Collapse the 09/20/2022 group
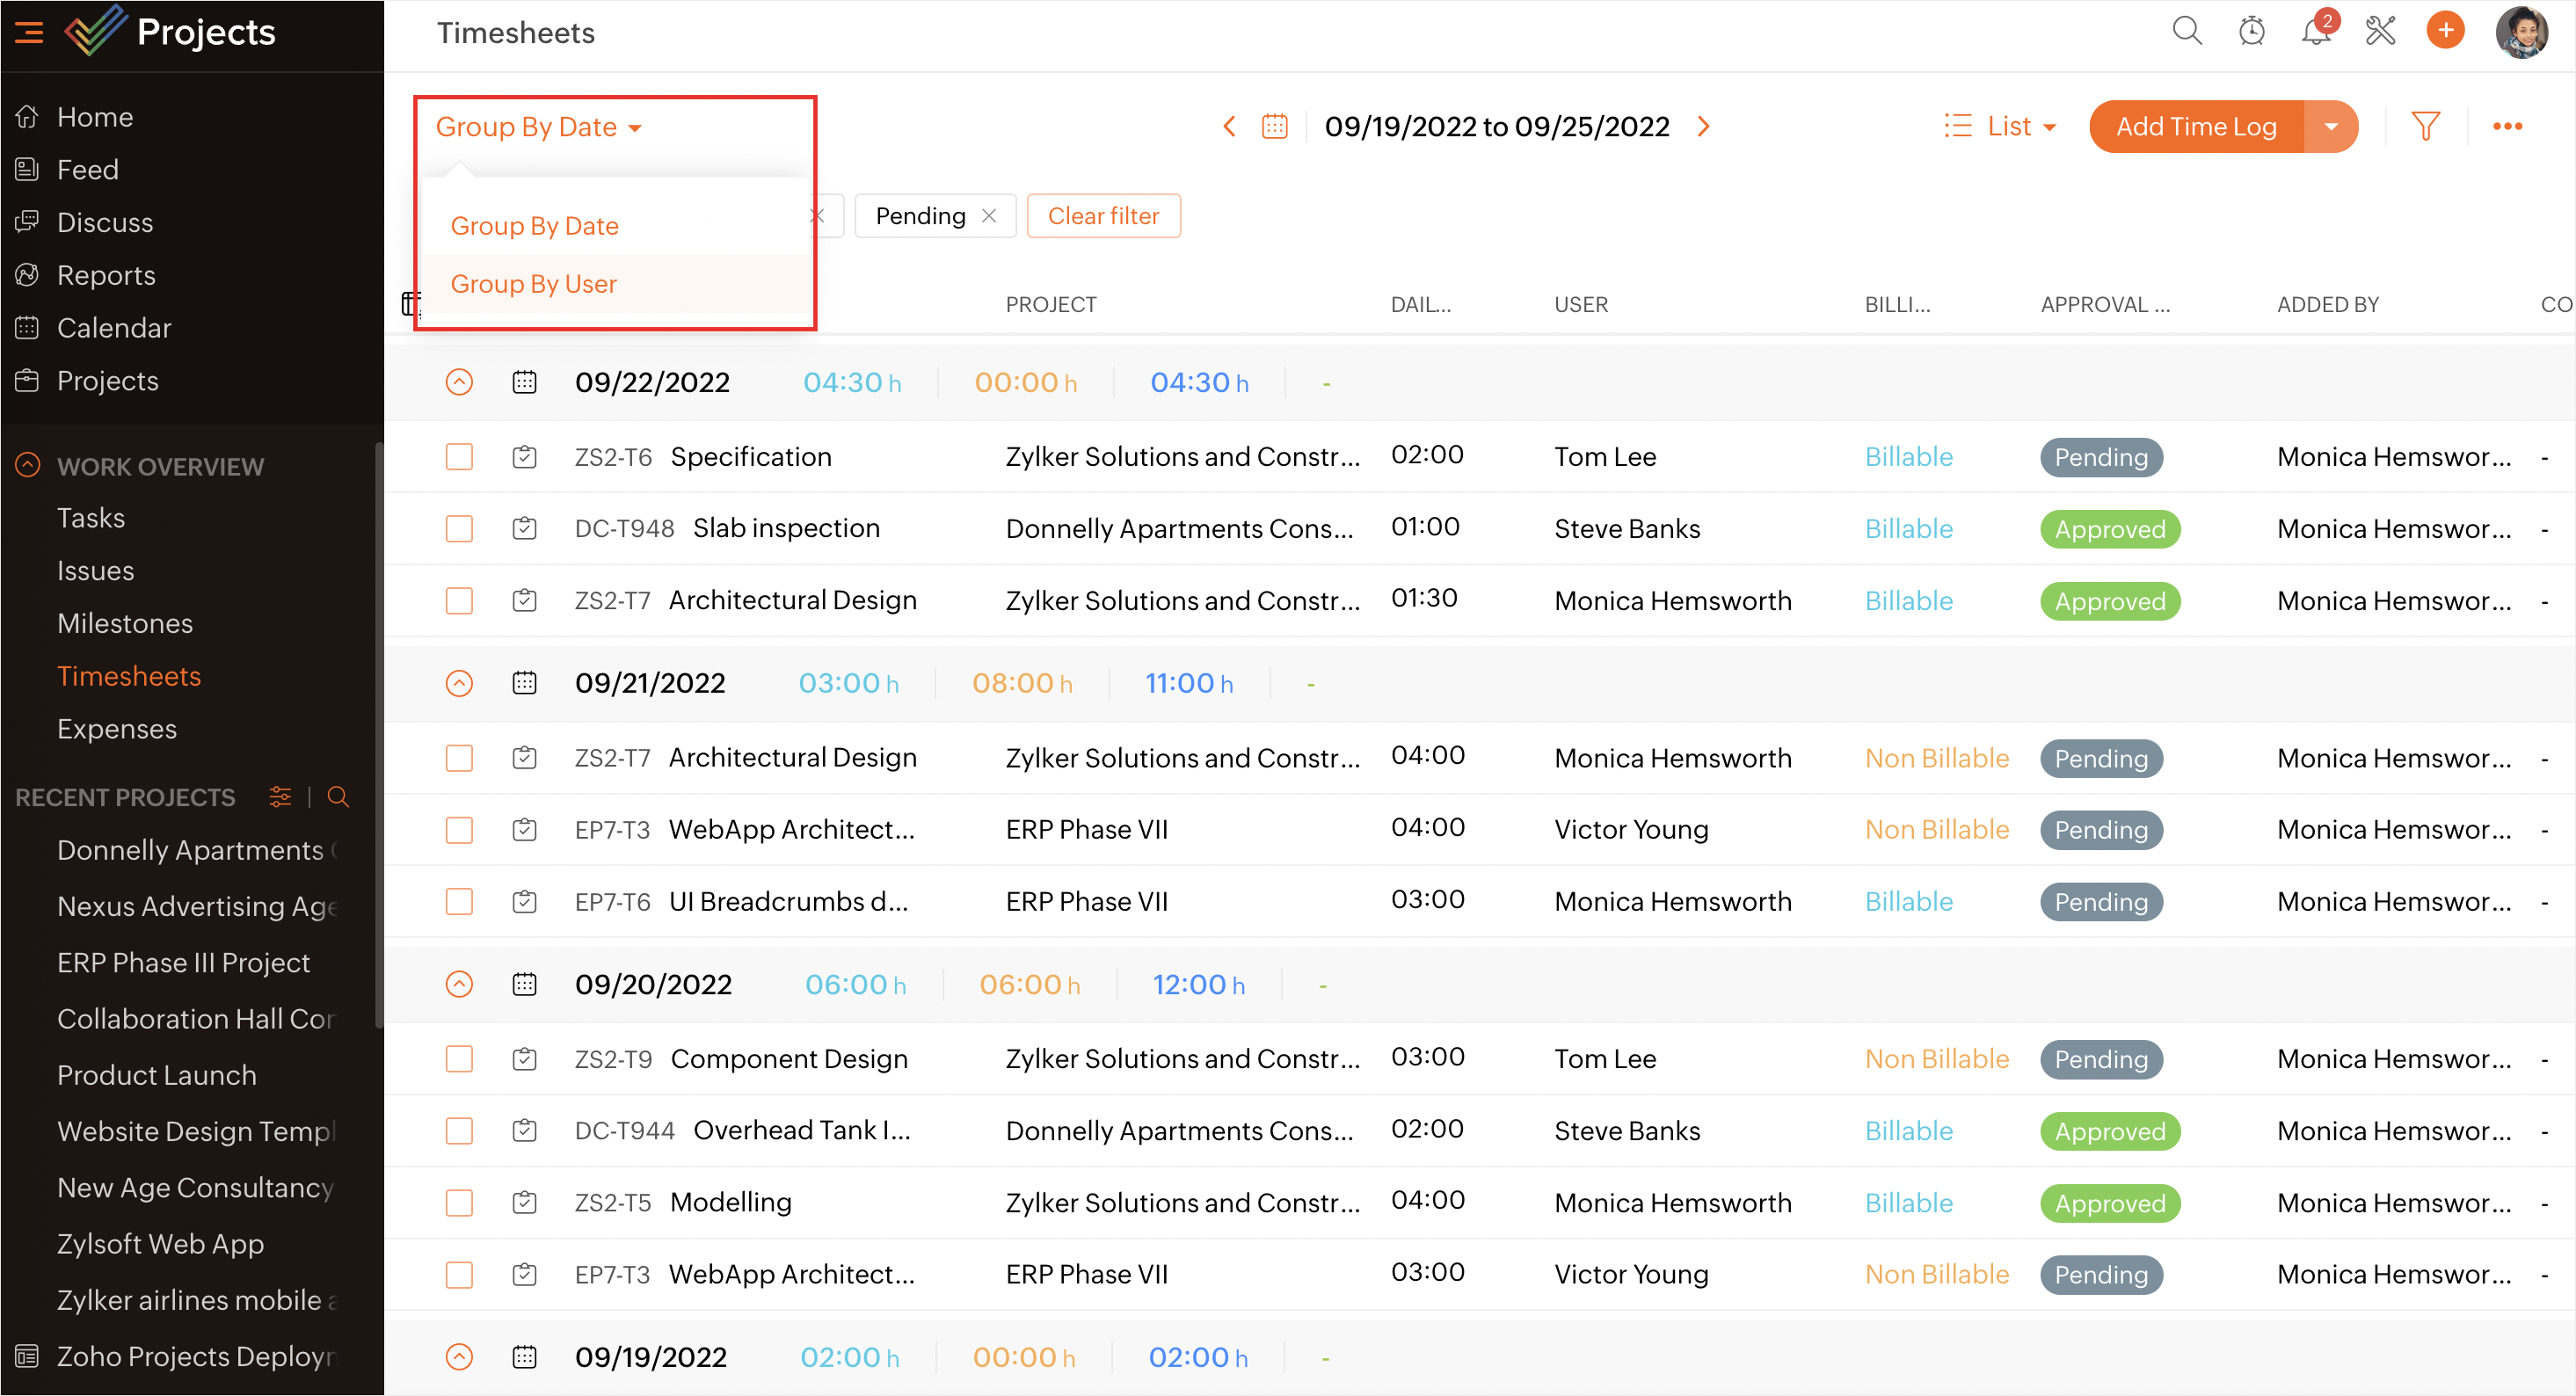The height and width of the screenshot is (1396, 2576). [x=459, y=985]
